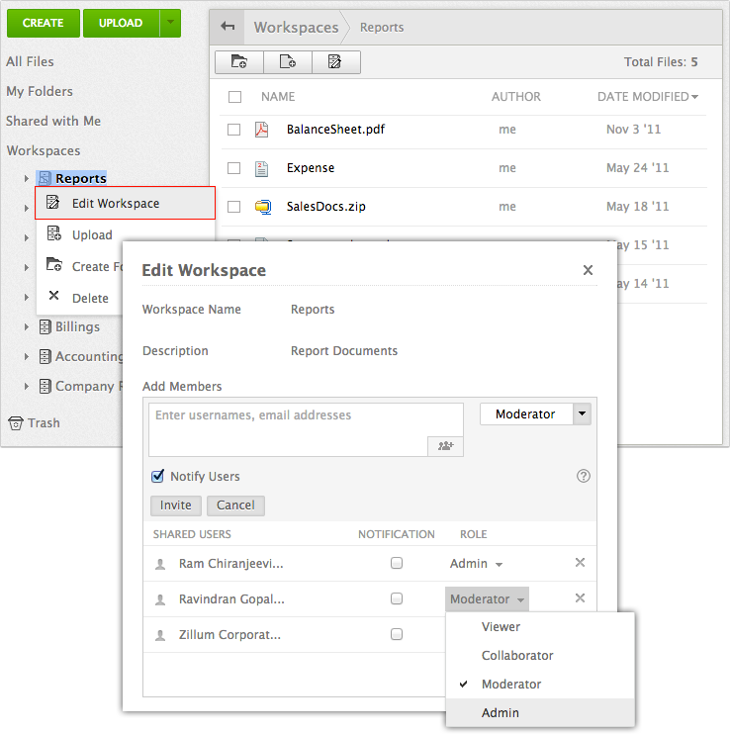Select Viewer role option
The height and width of the screenshot is (734, 730).
[x=540, y=627]
